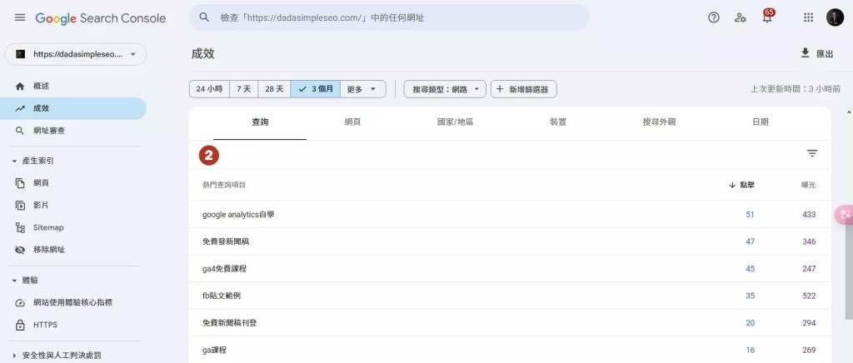Select the ga課程 query row
The image size is (853, 363).
[510, 350]
